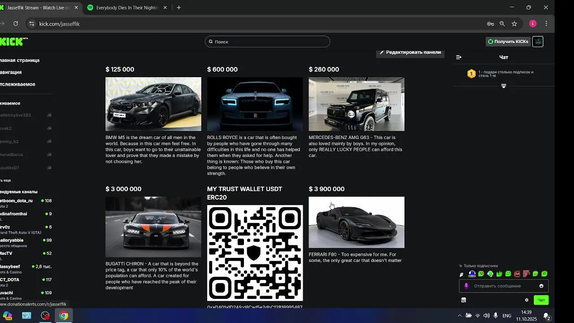Select the Jasseffik Stream browser tab
Image resolution: width=574 pixels, height=323 pixels.
coord(38,8)
